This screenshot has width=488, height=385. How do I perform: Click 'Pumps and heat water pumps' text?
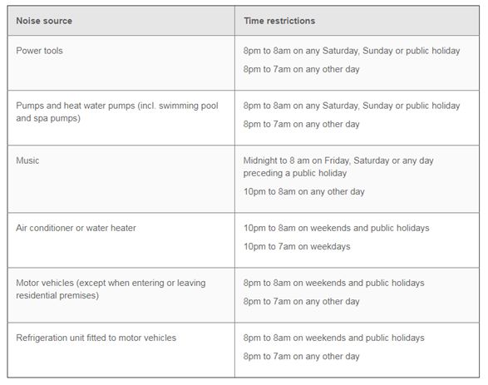click(76, 106)
